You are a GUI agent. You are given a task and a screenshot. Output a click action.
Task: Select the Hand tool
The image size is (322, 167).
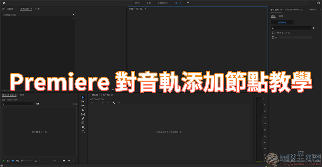[83, 127]
